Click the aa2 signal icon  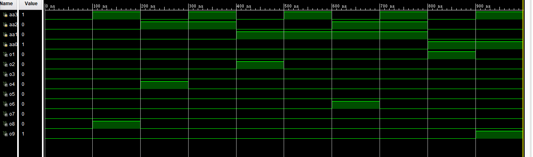[5, 25]
